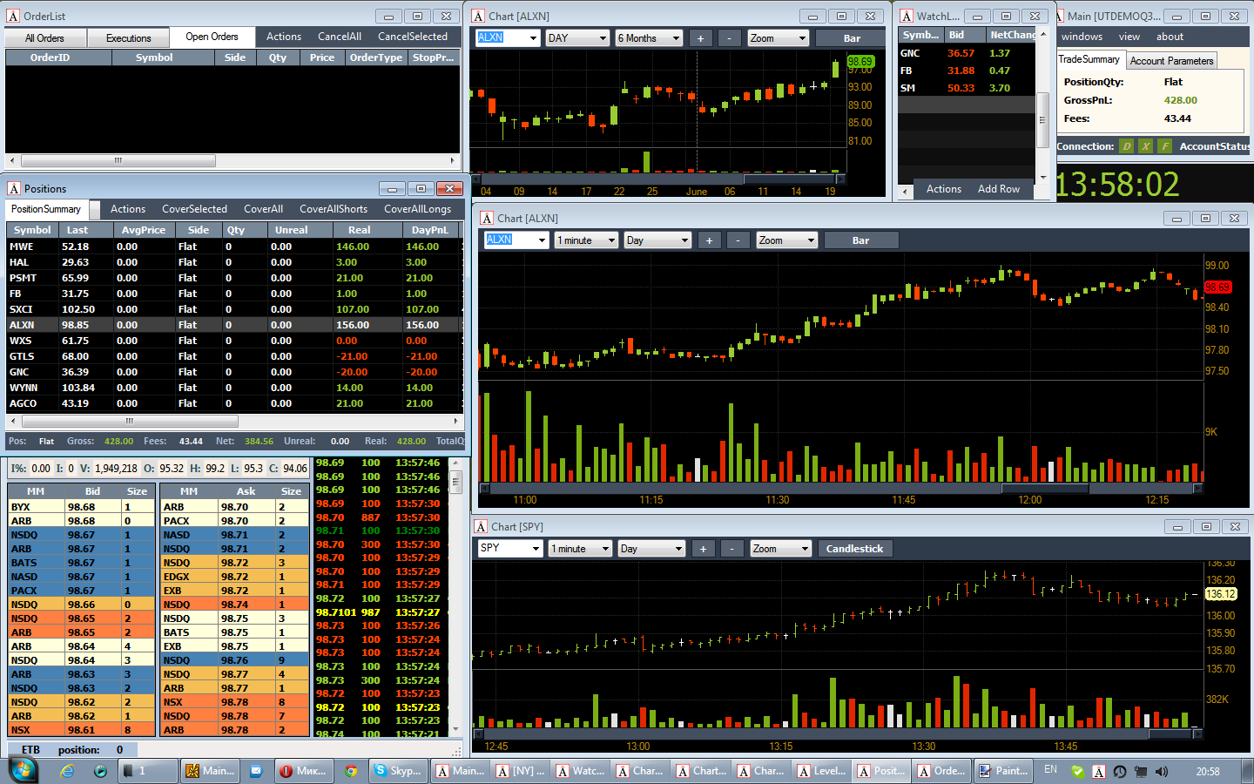Select the WYNN row in Positions table

(234, 388)
